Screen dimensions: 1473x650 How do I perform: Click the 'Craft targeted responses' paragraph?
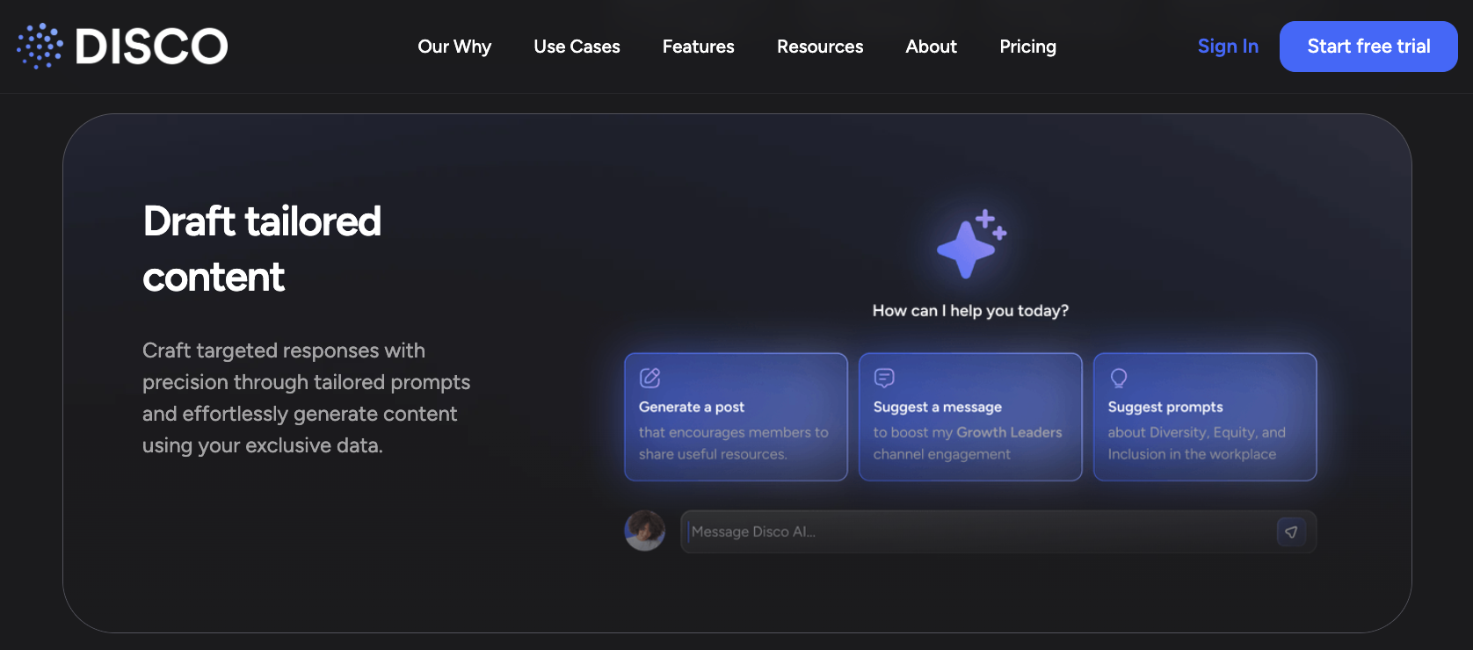point(306,398)
